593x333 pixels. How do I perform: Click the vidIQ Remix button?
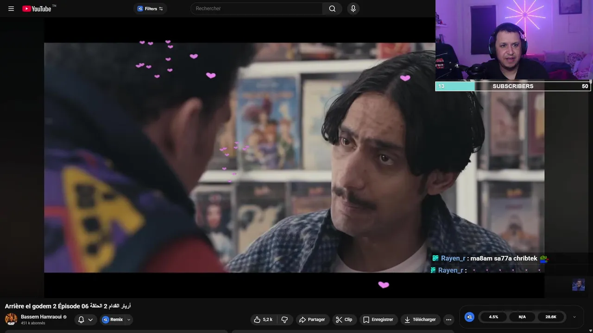tap(113, 320)
